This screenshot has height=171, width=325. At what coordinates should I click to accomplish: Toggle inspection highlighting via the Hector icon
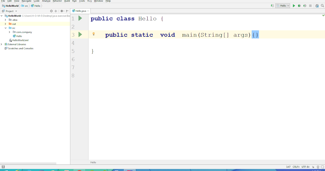pos(318,167)
